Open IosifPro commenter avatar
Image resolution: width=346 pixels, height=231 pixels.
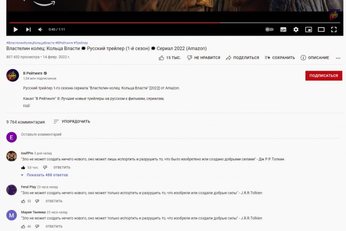[x=11, y=156]
